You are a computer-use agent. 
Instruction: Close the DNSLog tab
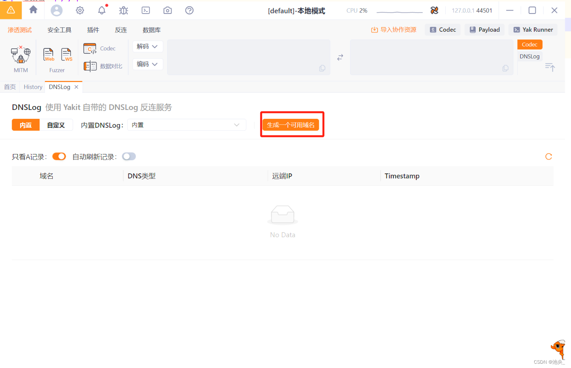(76, 87)
